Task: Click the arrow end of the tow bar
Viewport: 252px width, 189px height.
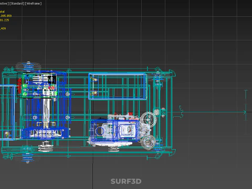Action: [246, 112]
